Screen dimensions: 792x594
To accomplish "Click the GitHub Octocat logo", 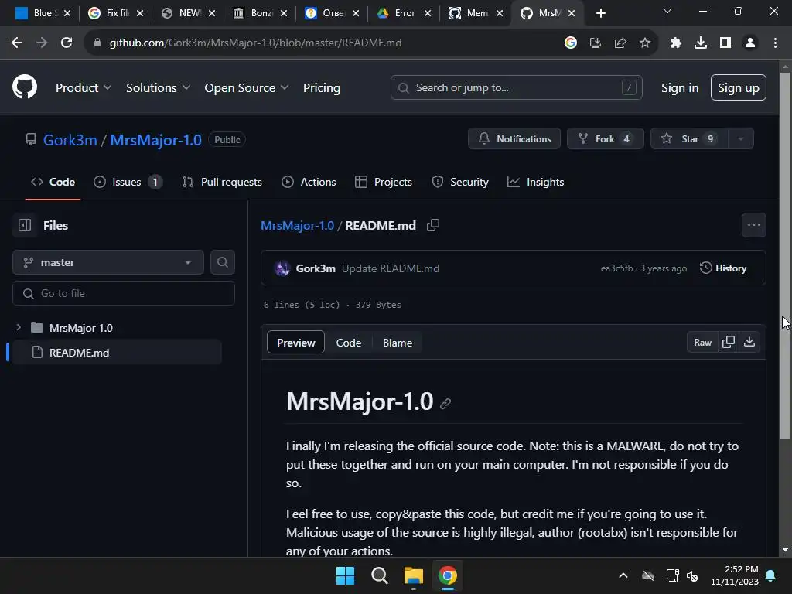I will coord(25,87).
